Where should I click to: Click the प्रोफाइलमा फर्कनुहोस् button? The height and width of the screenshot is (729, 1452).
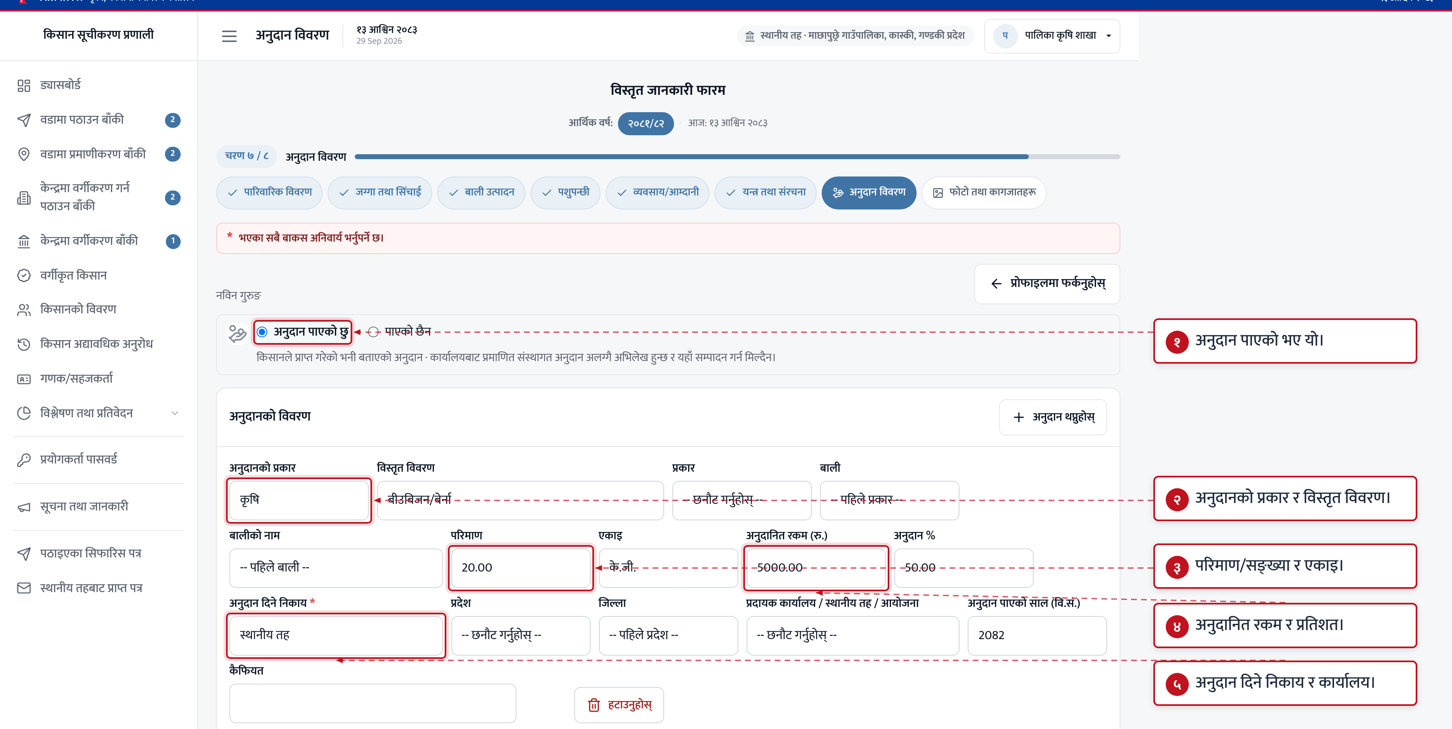coord(1047,283)
